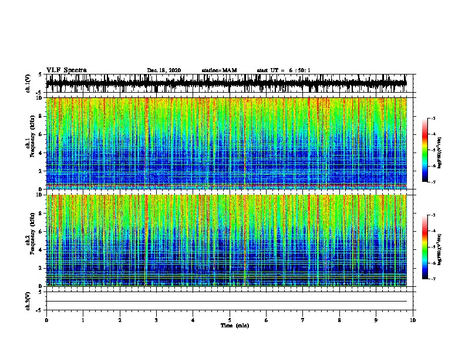Click the "start UT = 6 : 50: 1" text
Screen dimensions: 465x359
coord(284,70)
